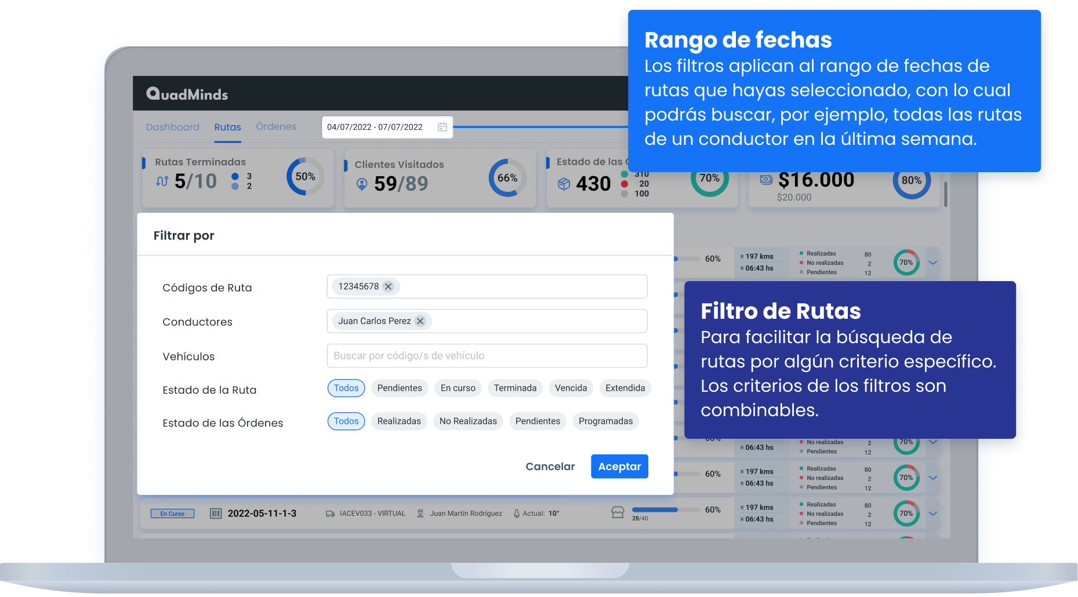Click the location pin icon in Clientes Visitados
This screenshot has height=597, width=1078.
(x=362, y=184)
